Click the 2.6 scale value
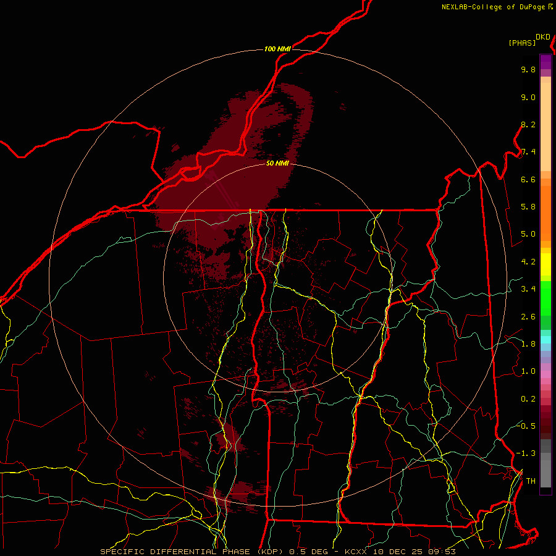 [x=528, y=317]
